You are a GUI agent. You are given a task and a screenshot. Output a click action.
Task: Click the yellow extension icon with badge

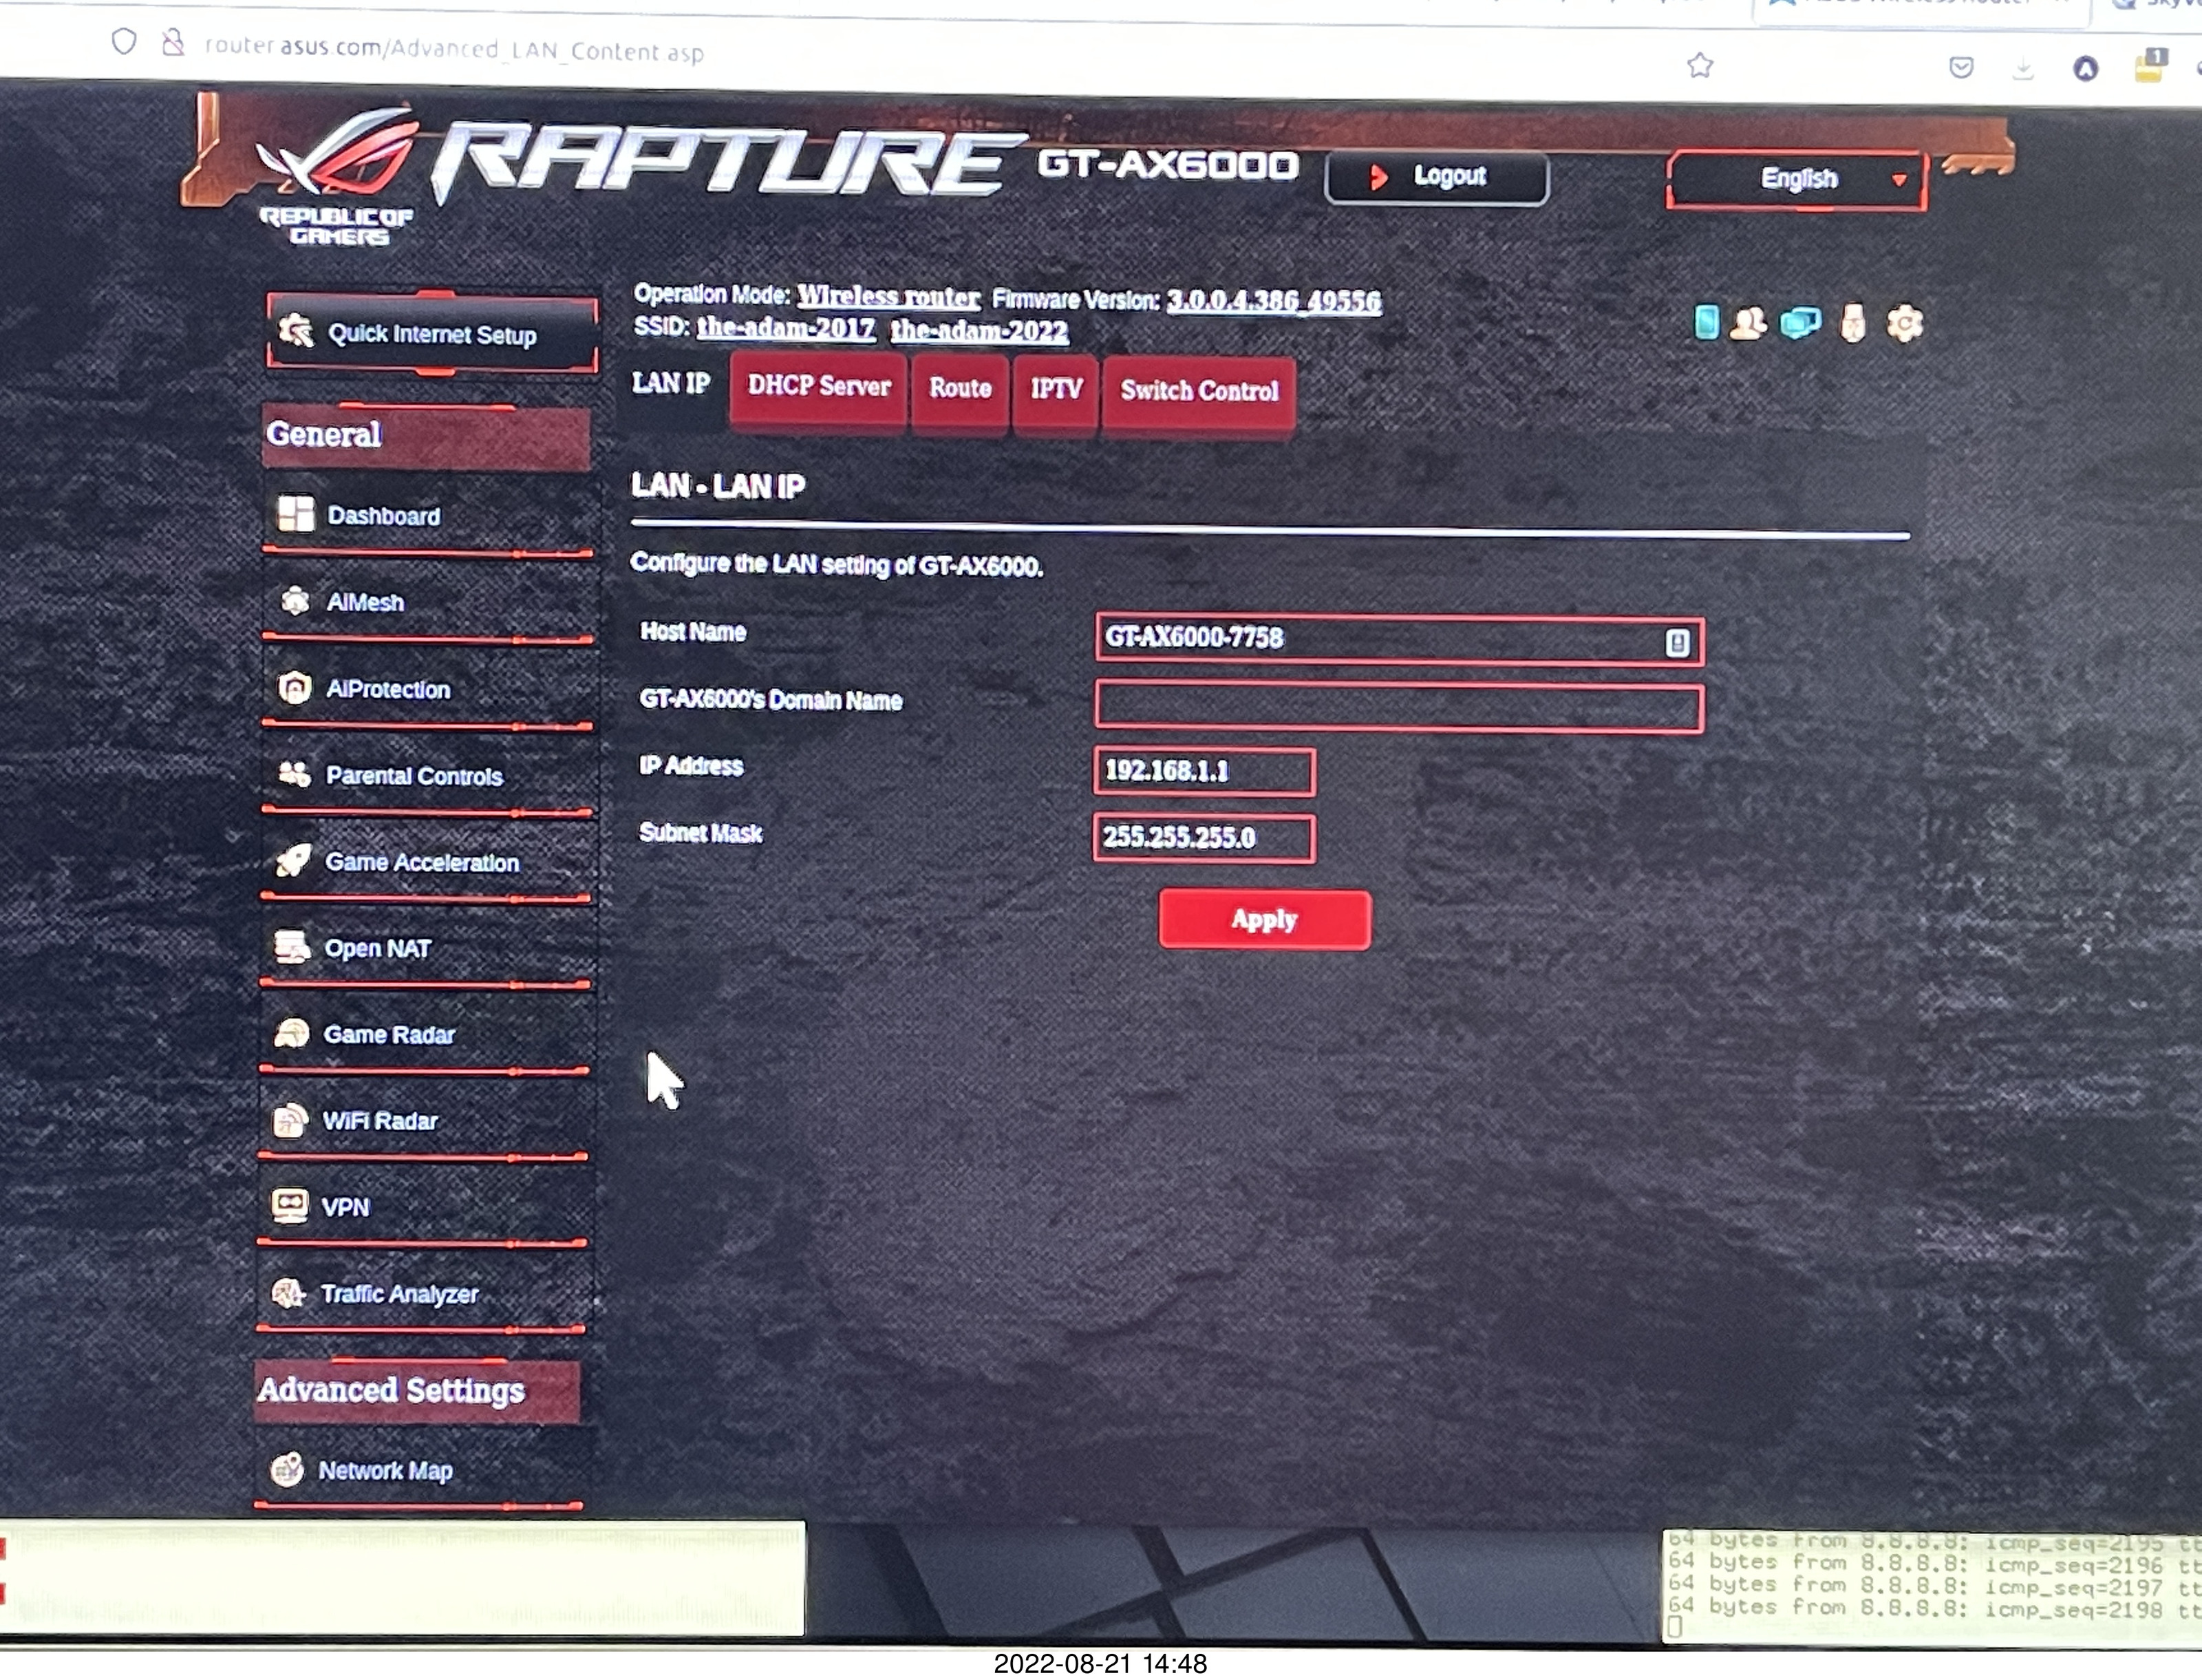(2150, 66)
